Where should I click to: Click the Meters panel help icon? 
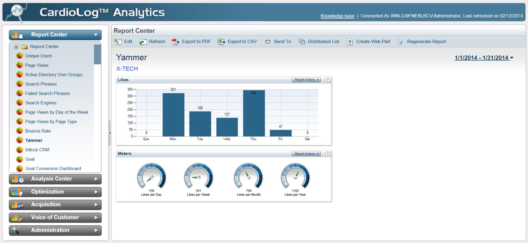[327, 154]
